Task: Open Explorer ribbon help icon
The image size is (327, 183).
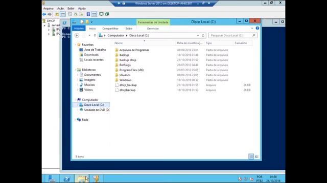Action: (x=258, y=28)
